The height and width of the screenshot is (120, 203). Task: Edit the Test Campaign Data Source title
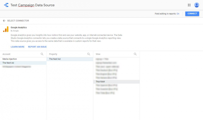click(x=32, y=5)
